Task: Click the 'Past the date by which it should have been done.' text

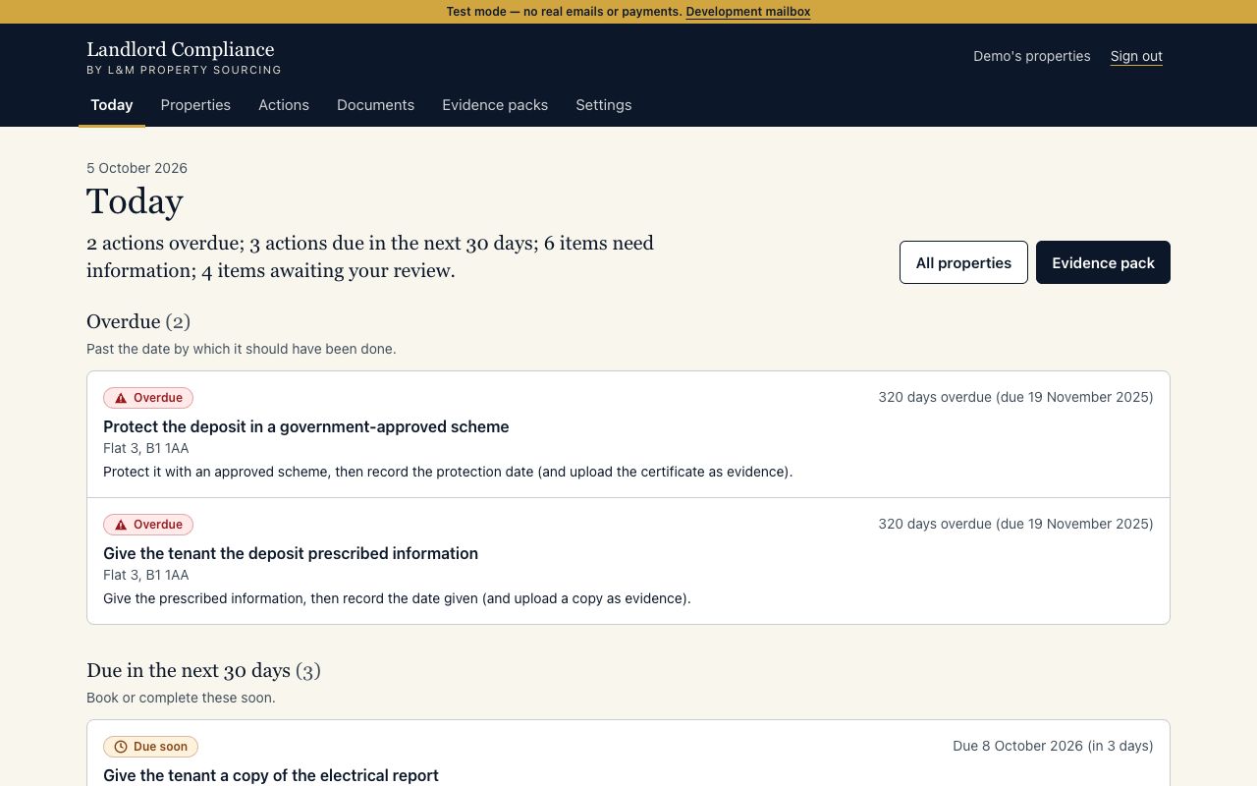Action: (x=242, y=349)
